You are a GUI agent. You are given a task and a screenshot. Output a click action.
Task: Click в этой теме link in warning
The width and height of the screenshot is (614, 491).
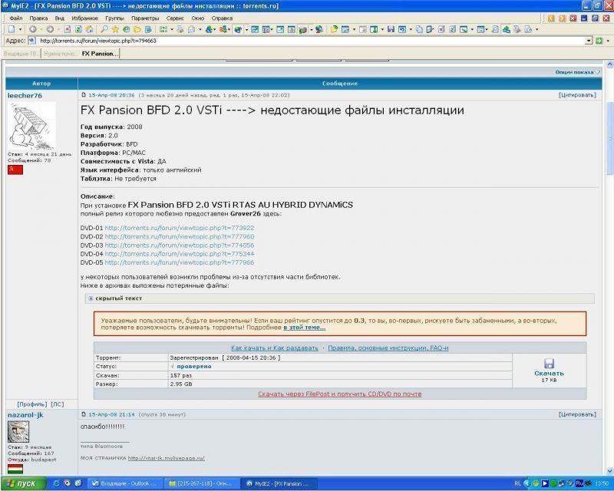pyautogui.click(x=304, y=328)
